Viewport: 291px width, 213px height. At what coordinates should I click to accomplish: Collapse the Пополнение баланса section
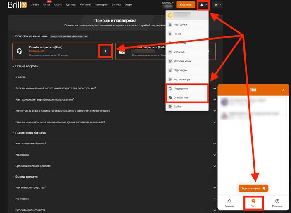[14, 133]
